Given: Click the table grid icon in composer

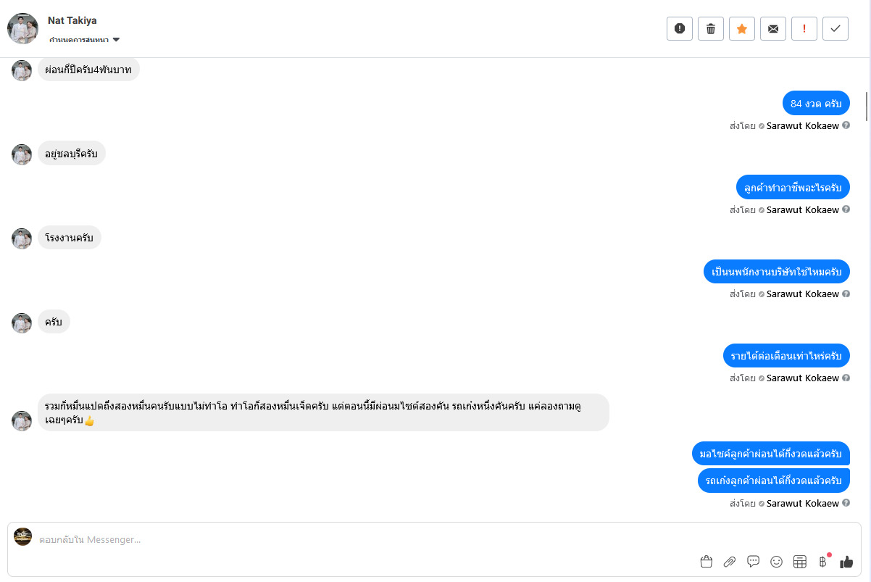Looking at the screenshot, I should [800, 562].
